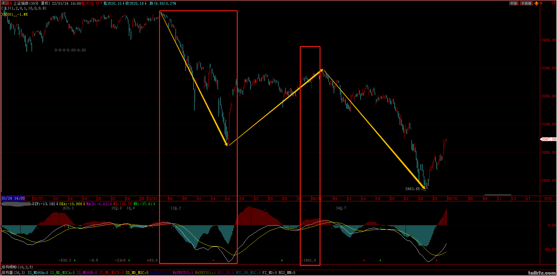Click the 补数据 button
557x276 pixels.
click(526, 3)
